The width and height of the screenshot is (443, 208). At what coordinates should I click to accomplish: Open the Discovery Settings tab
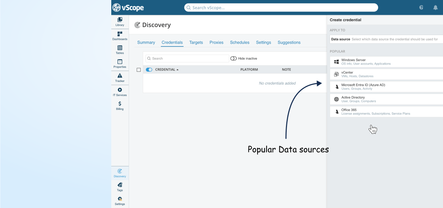tap(263, 42)
